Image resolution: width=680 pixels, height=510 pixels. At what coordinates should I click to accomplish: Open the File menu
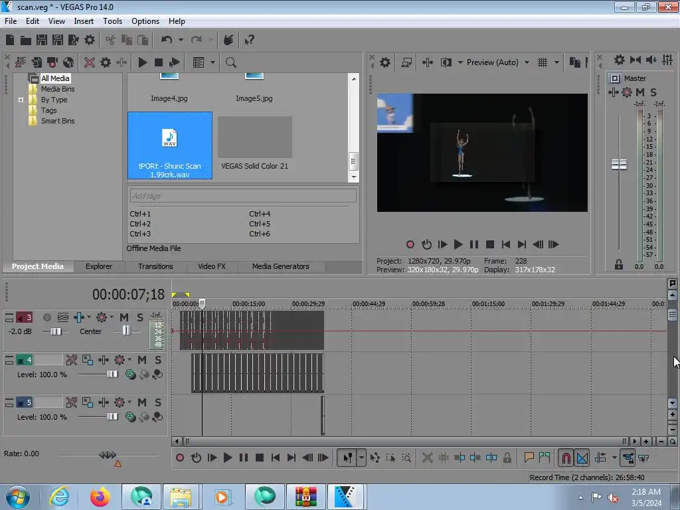pos(11,21)
